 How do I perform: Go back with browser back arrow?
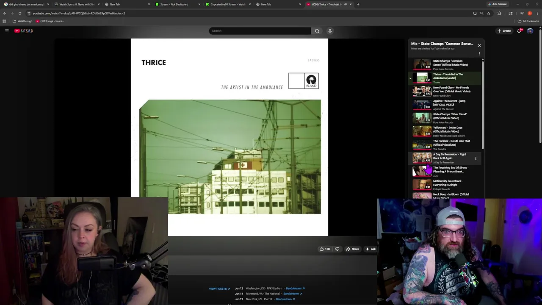tap(5, 13)
